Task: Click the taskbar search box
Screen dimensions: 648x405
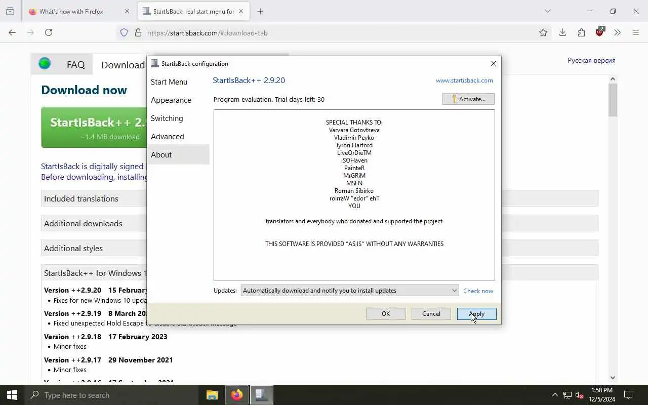Action: [x=111, y=395]
